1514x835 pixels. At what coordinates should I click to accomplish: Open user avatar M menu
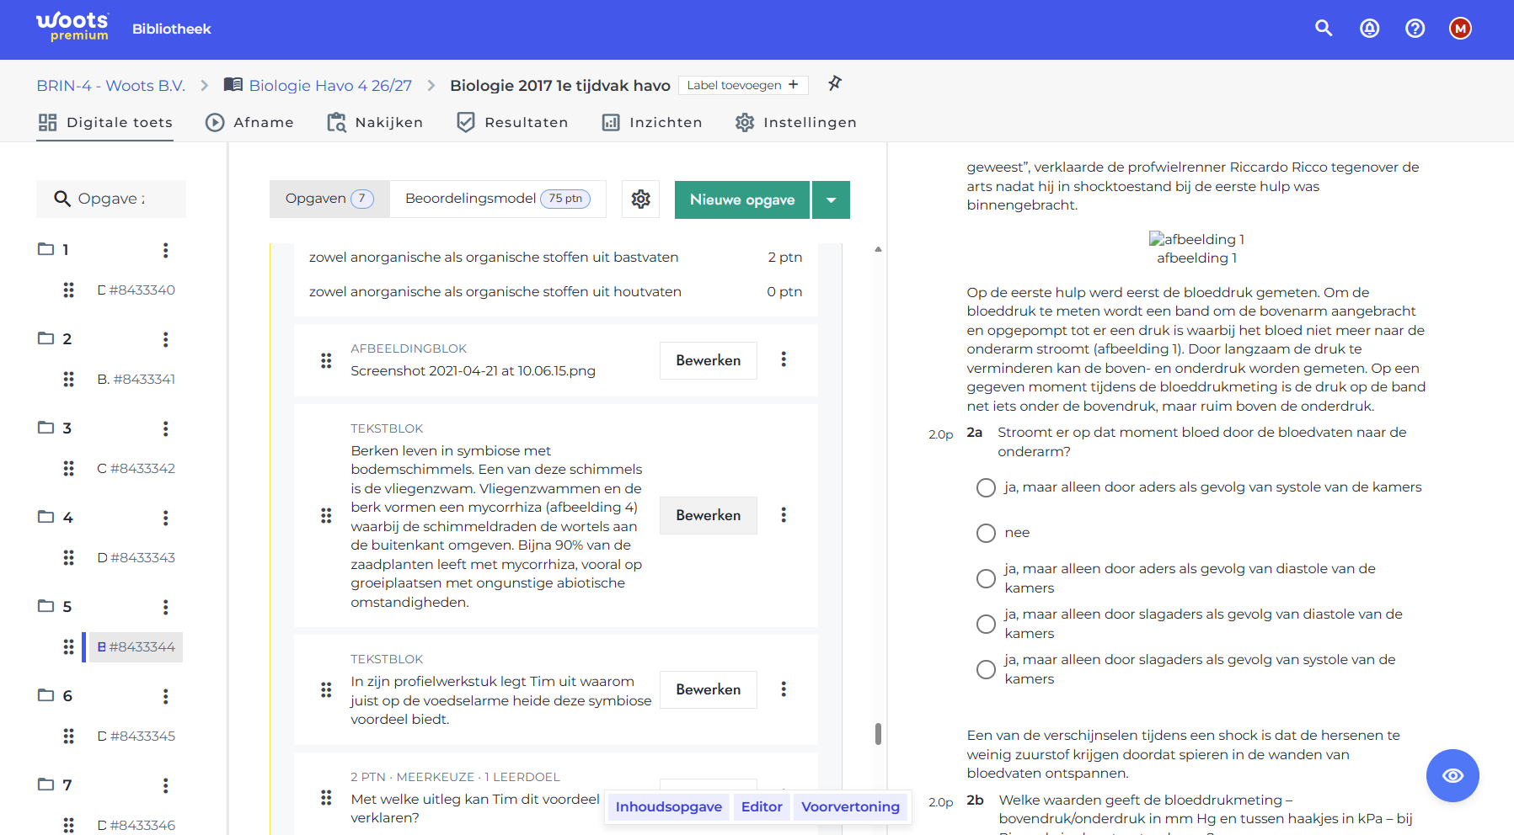tap(1460, 29)
